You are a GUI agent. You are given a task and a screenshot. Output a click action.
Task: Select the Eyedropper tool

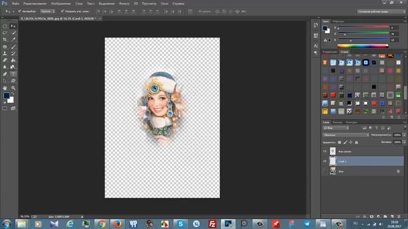tap(13, 39)
